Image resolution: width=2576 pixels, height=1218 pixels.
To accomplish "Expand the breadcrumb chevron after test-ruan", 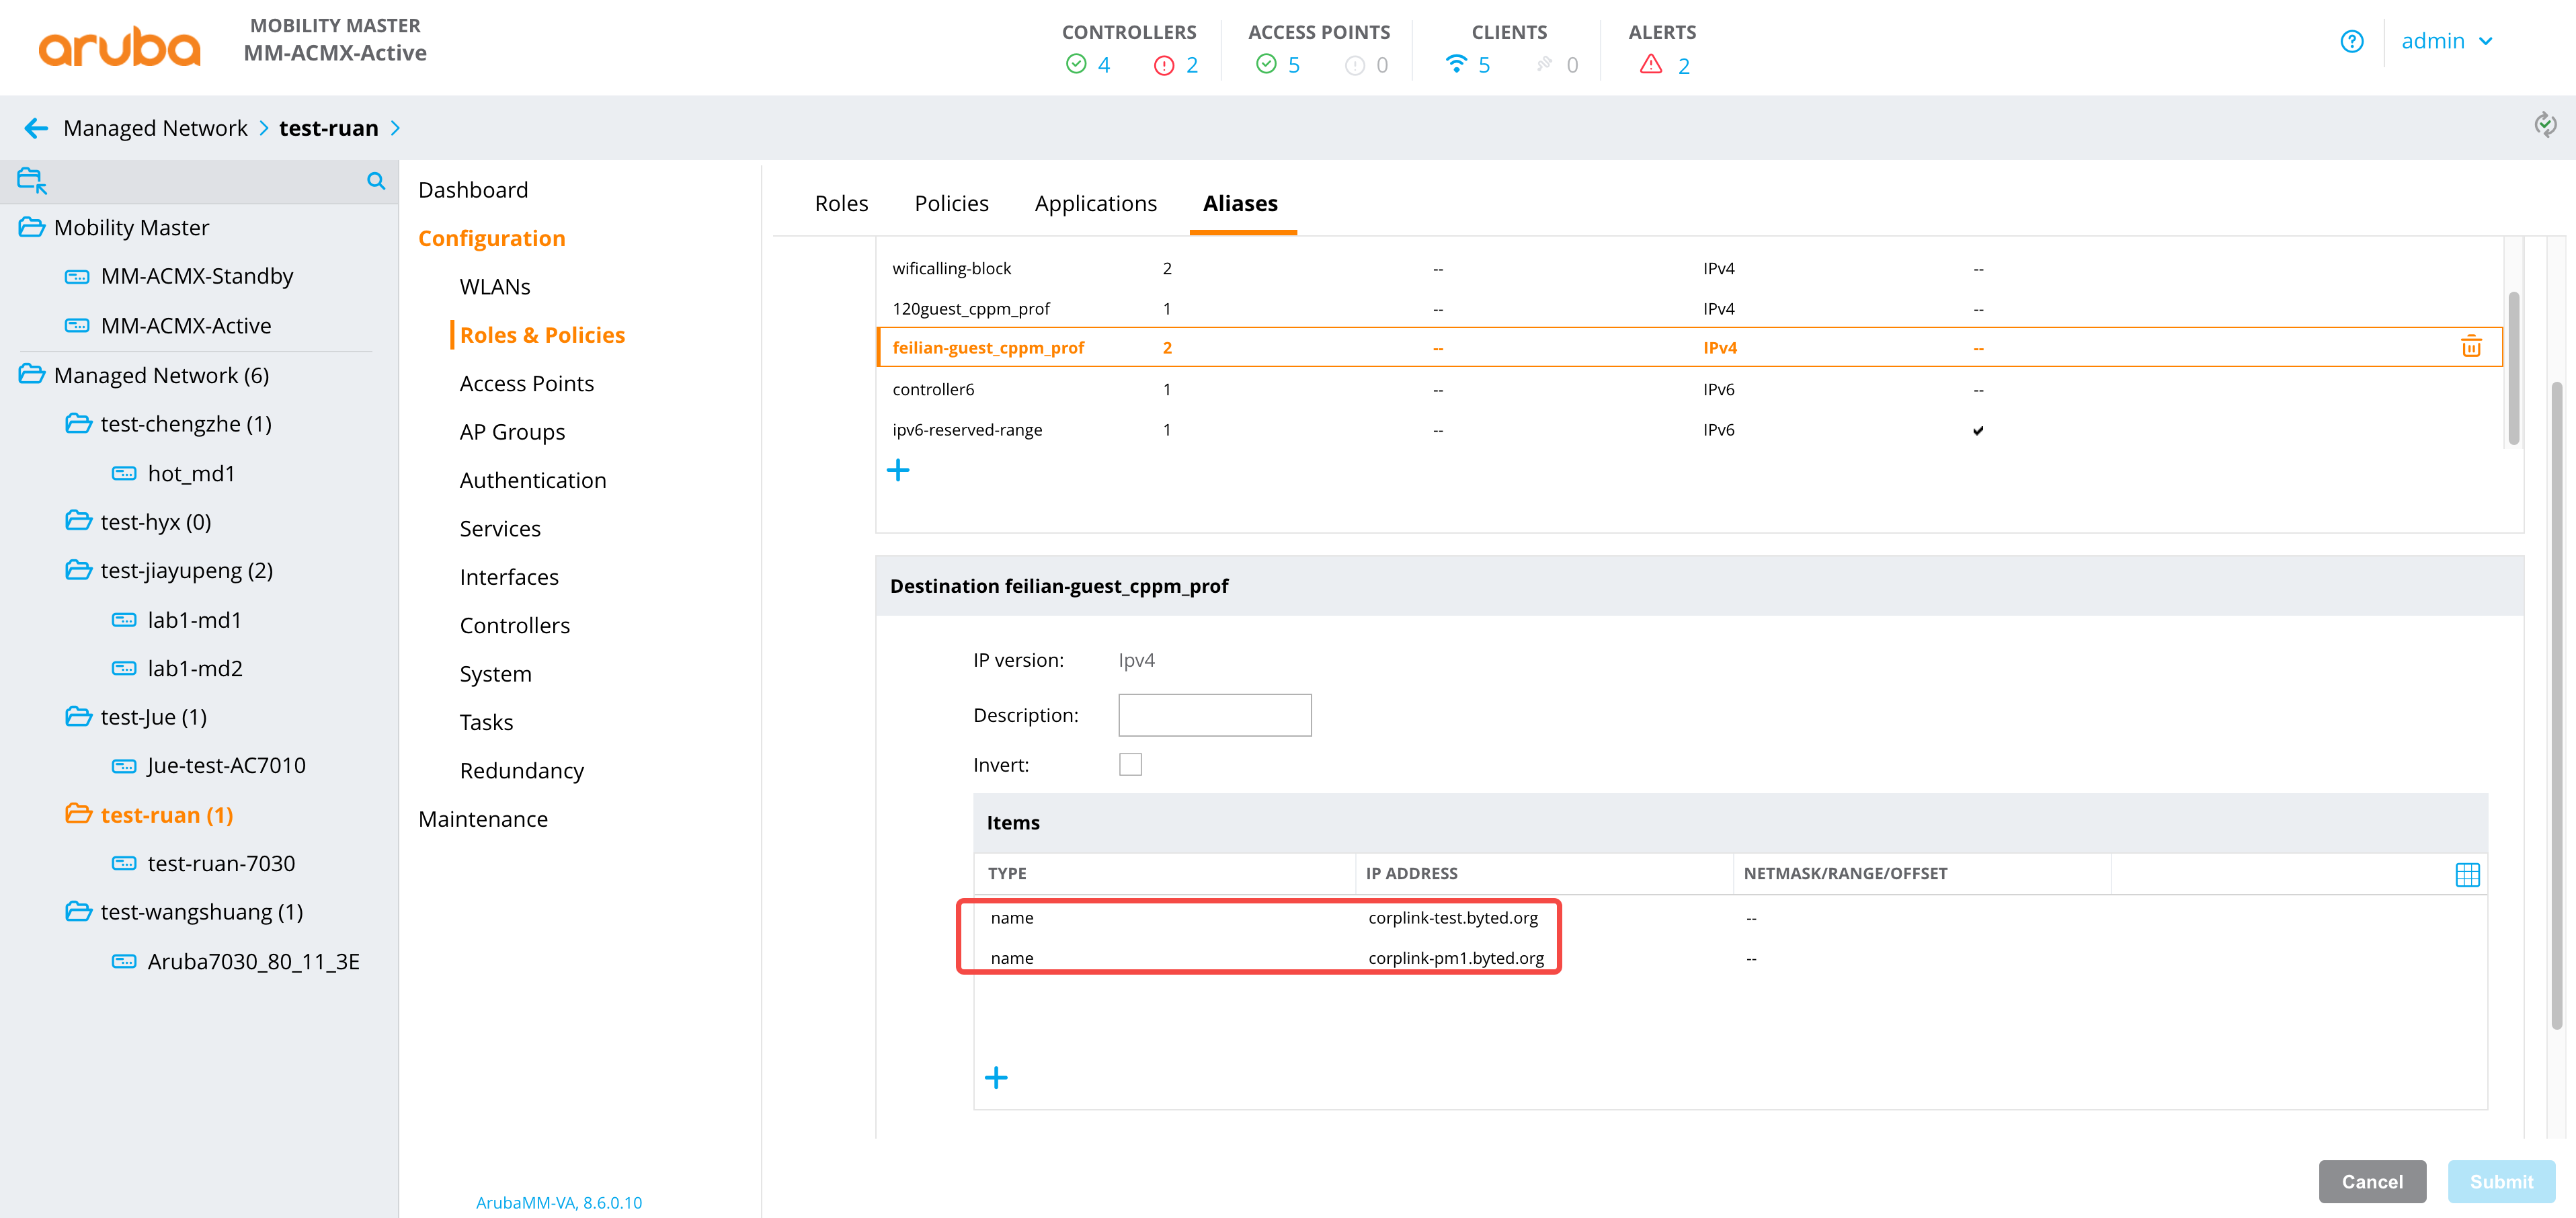I will coord(395,128).
